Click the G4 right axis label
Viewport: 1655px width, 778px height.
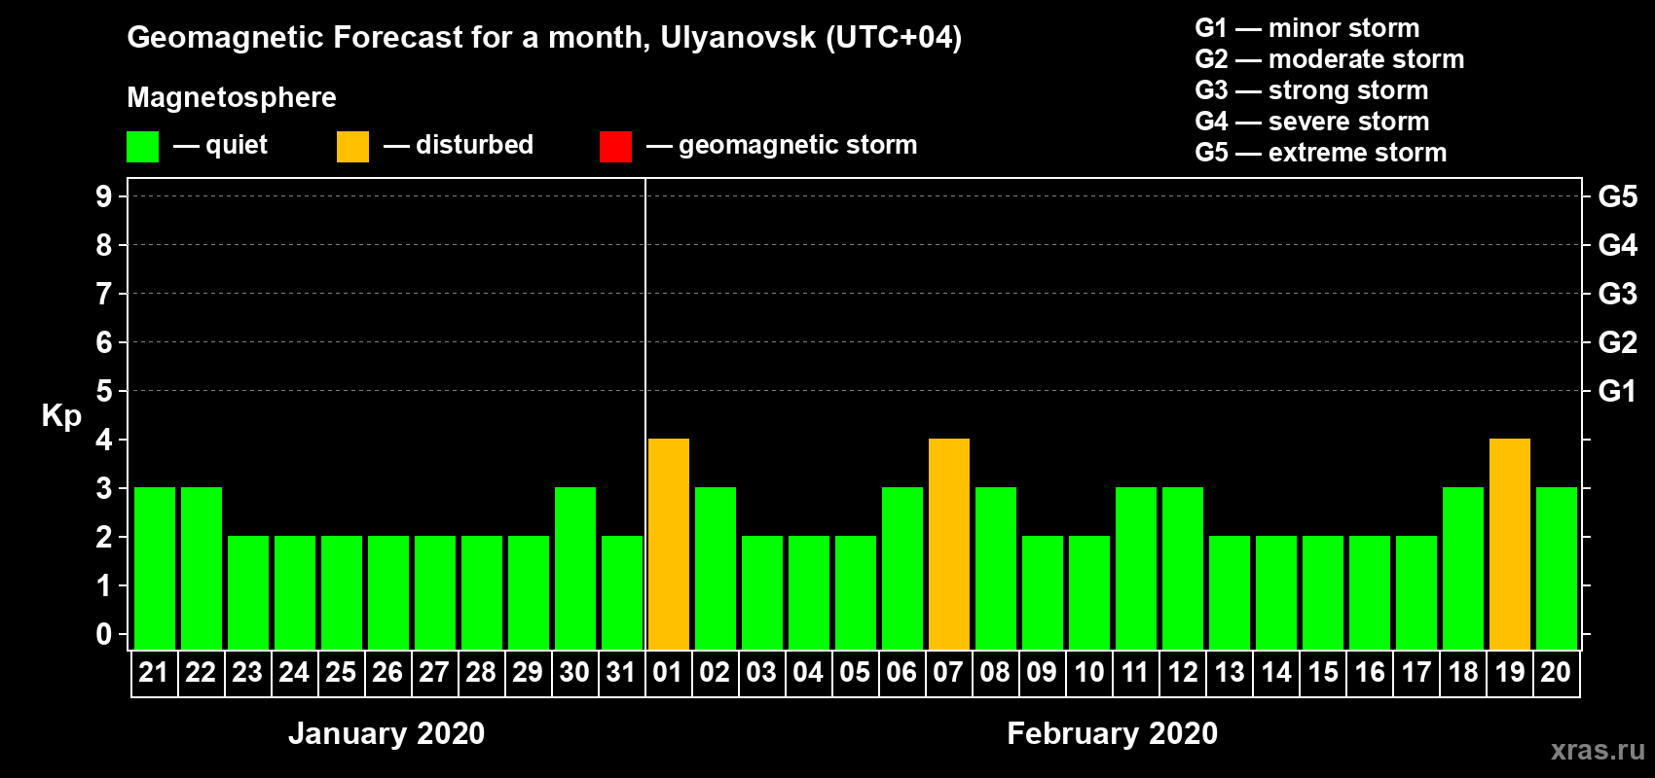point(1618,245)
